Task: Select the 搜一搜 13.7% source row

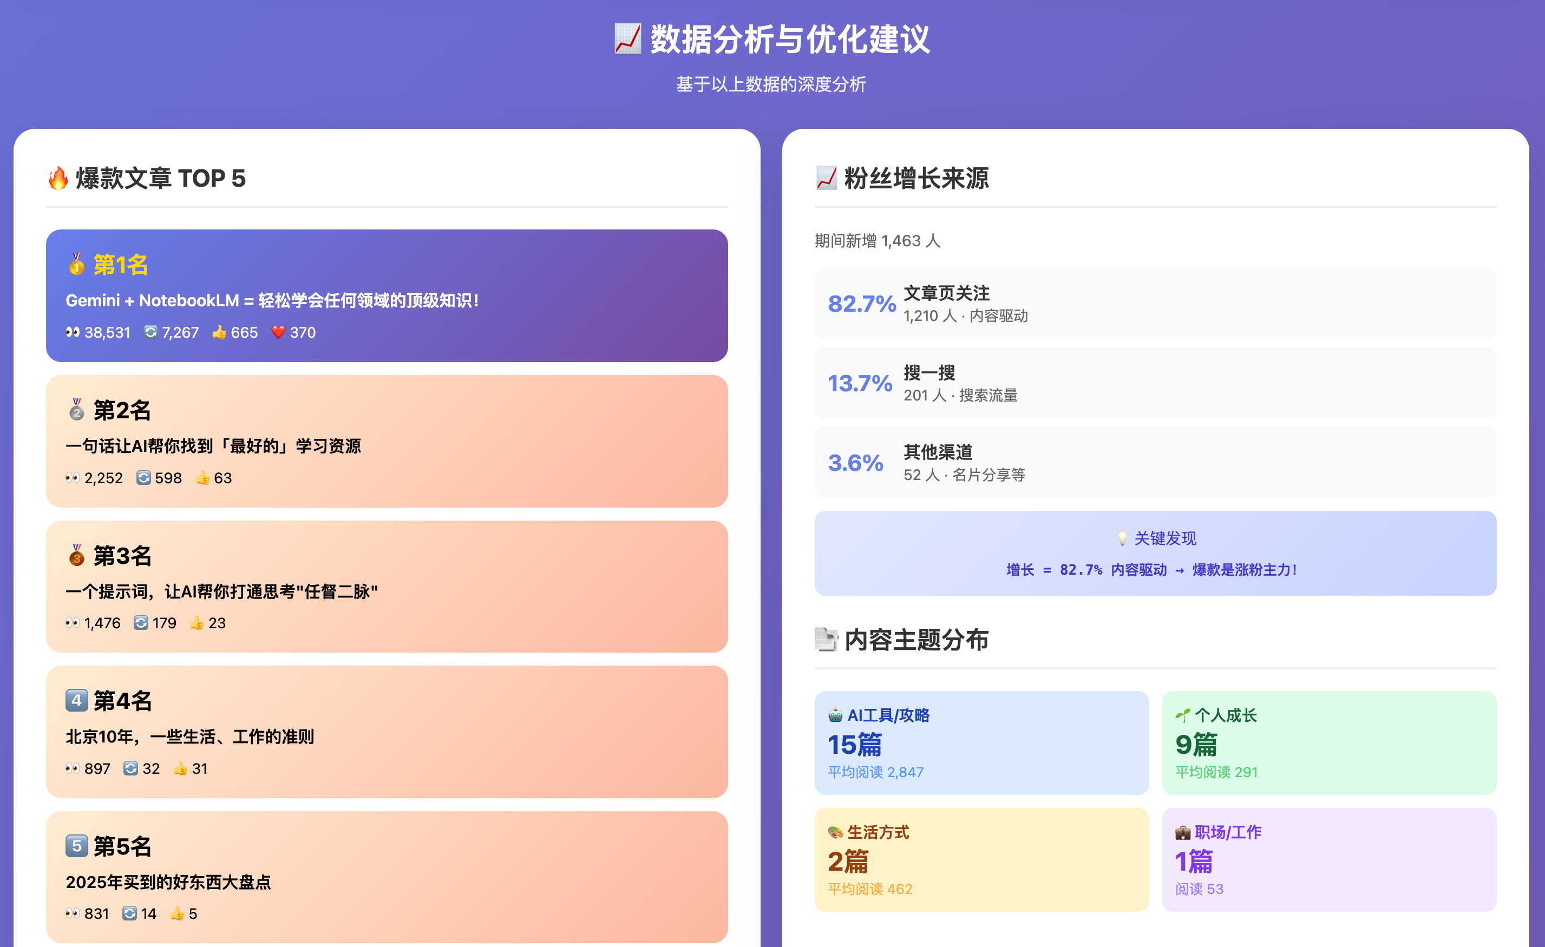Action: [x=1155, y=383]
